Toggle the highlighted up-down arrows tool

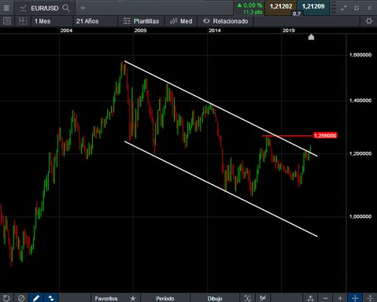[51, 298]
